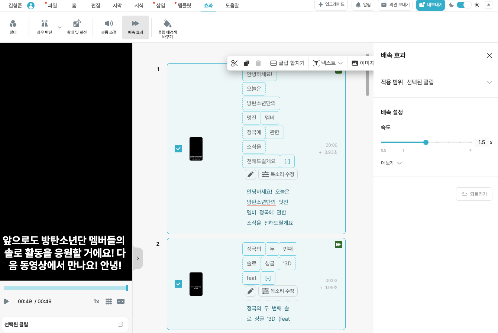Viewport: 498px width, 333px height.
Task: Apply 좌우 반전 horizontal flip
Action: click(45, 27)
